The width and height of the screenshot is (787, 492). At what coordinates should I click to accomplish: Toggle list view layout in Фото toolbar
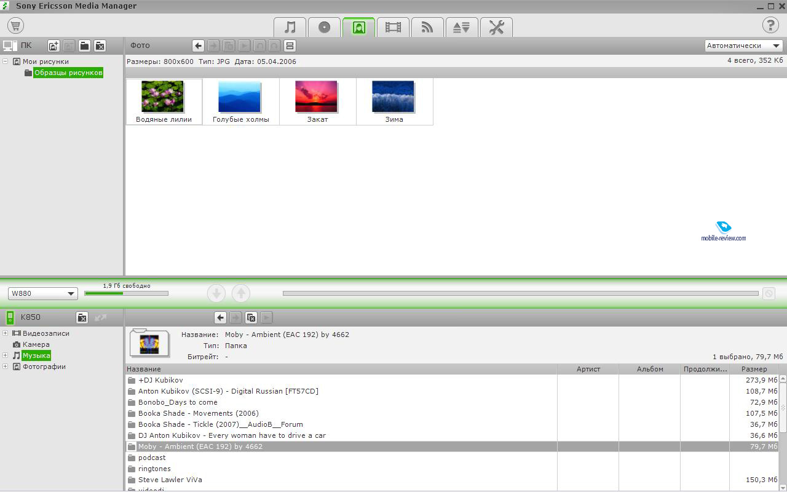(290, 46)
